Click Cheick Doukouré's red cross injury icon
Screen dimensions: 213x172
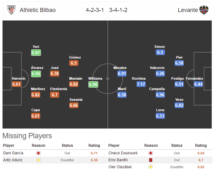(x=150, y=153)
